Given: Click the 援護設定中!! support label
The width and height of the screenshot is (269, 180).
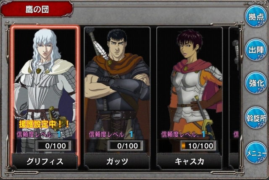Looking at the screenshot, I should 44,124.
